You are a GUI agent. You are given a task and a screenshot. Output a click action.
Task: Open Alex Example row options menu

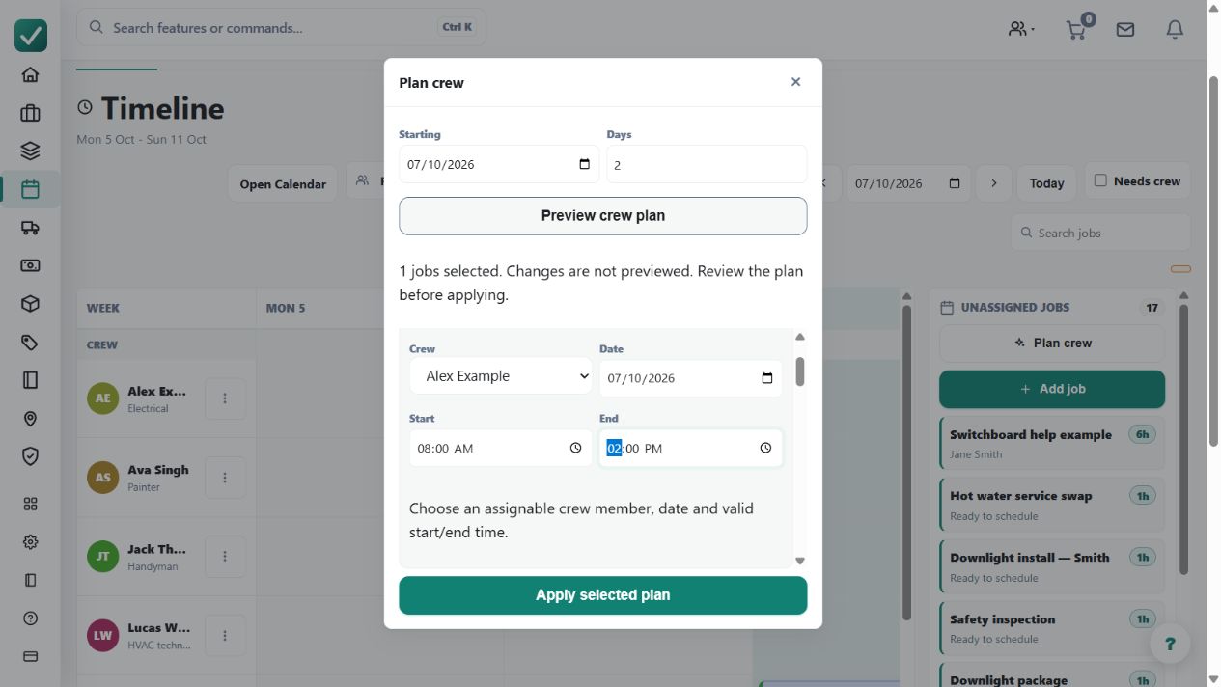pos(225,398)
